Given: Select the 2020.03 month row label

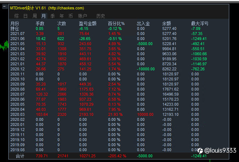Looking at the screenshot, I should [x=17, y=114].
